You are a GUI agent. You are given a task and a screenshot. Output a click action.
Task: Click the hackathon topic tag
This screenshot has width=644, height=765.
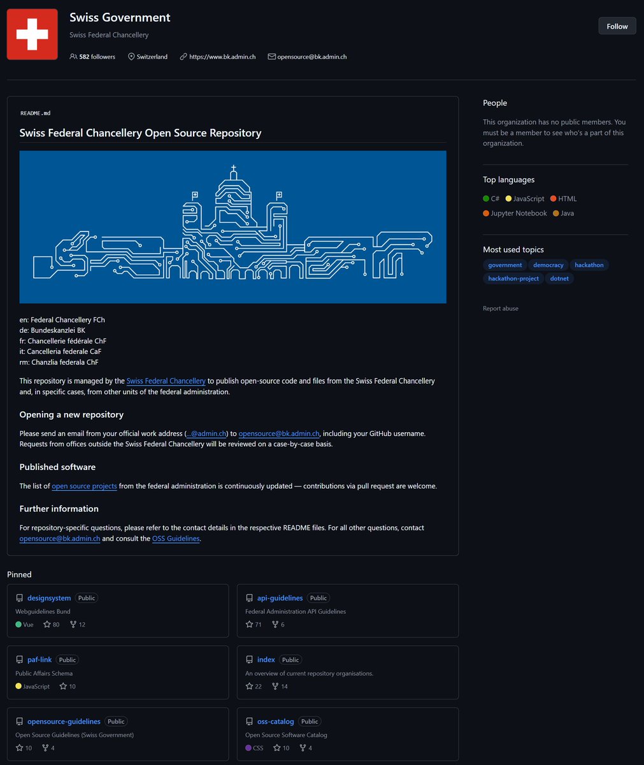coord(589,265)
